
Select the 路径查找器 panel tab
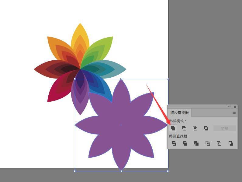(179, 113)
